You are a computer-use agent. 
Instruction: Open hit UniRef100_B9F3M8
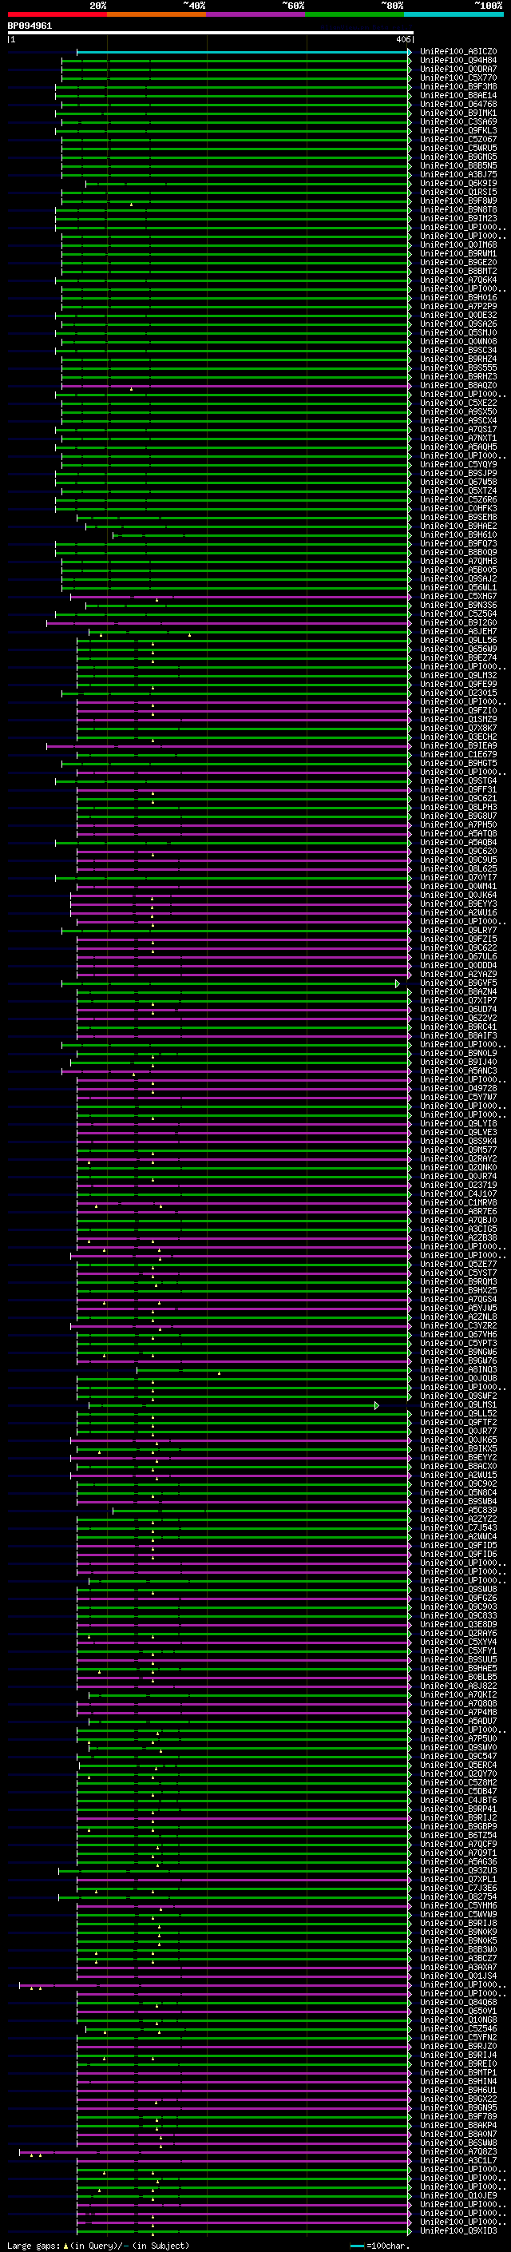tap(458, 86)
